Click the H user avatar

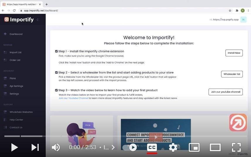[243, 20]
